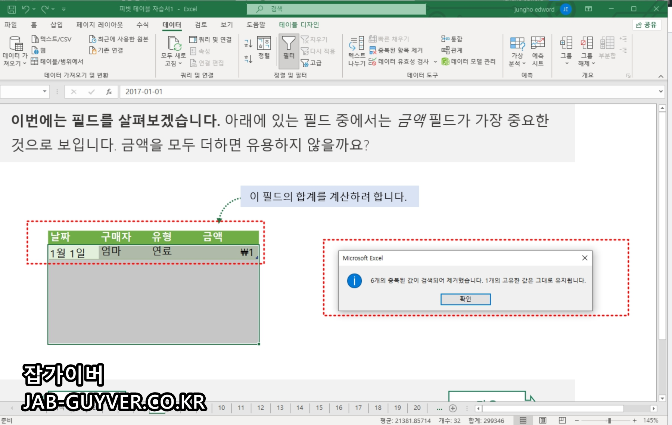
Task: Open 기존 연결 connections
Action: [x=106, y=50]
